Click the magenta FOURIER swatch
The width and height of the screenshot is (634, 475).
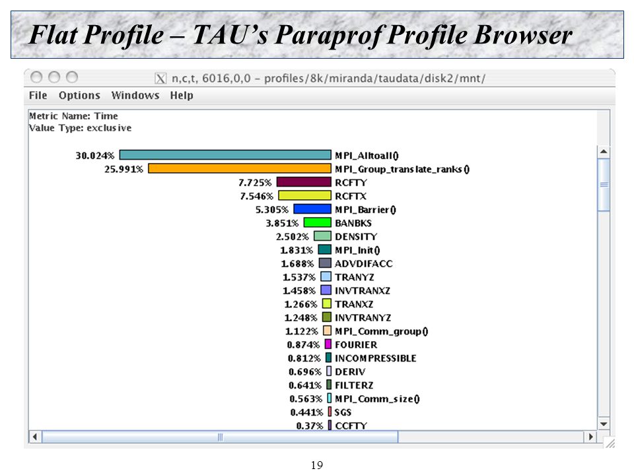tap(328, 344)
